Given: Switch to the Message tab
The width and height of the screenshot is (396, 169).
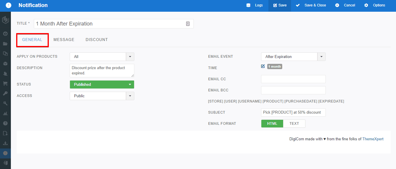Looking at the screenshot, I should 64,40.
